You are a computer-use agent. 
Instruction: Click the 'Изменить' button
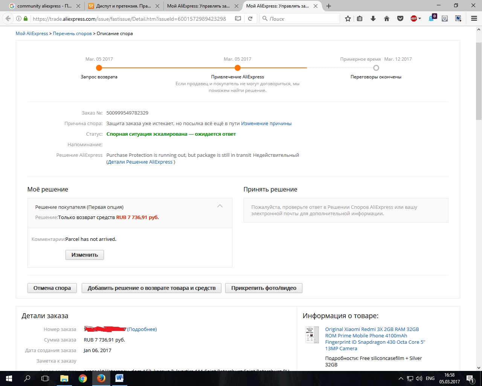(85, 255)
